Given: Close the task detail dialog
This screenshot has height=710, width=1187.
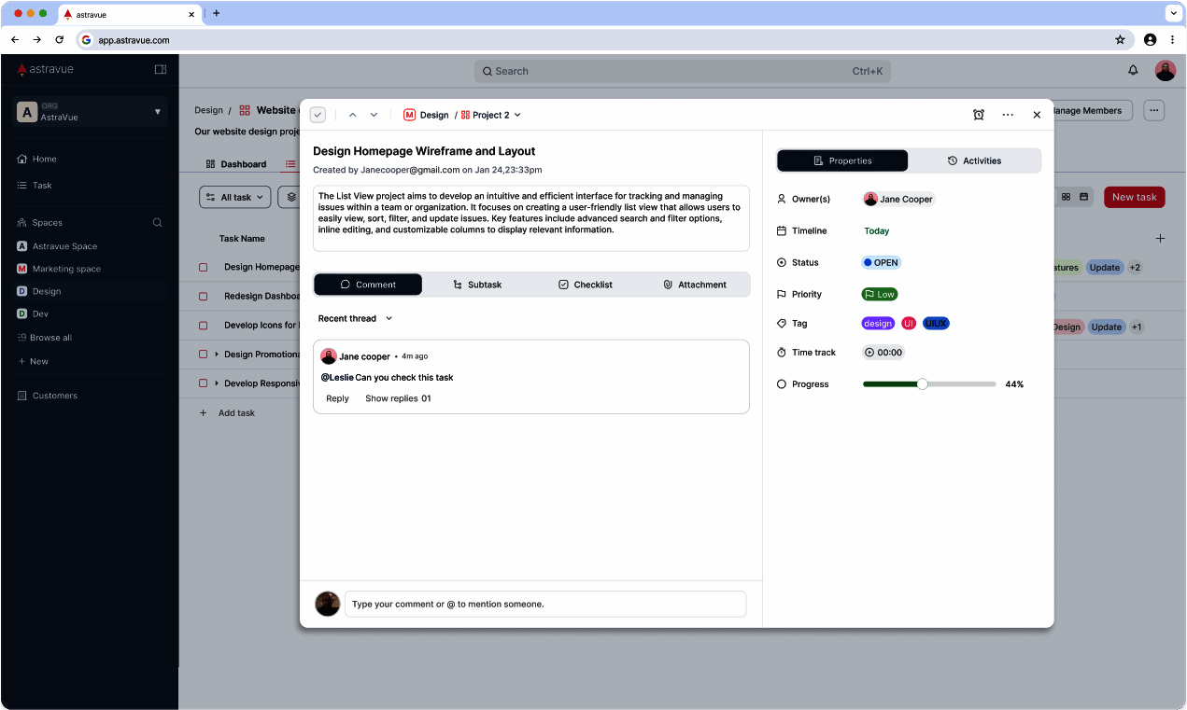Looking at the screenshot, I should click(1037, 115).
